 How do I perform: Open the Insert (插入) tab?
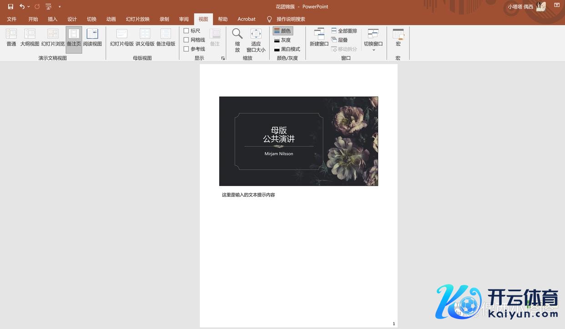53,19
